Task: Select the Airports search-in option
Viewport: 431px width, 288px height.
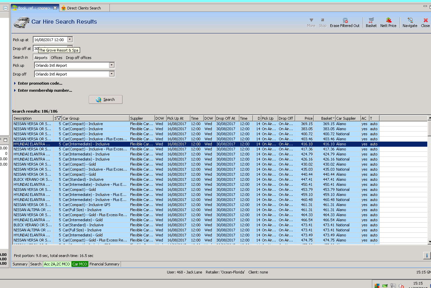Action: pyautogui.click(x=41, y=58)
